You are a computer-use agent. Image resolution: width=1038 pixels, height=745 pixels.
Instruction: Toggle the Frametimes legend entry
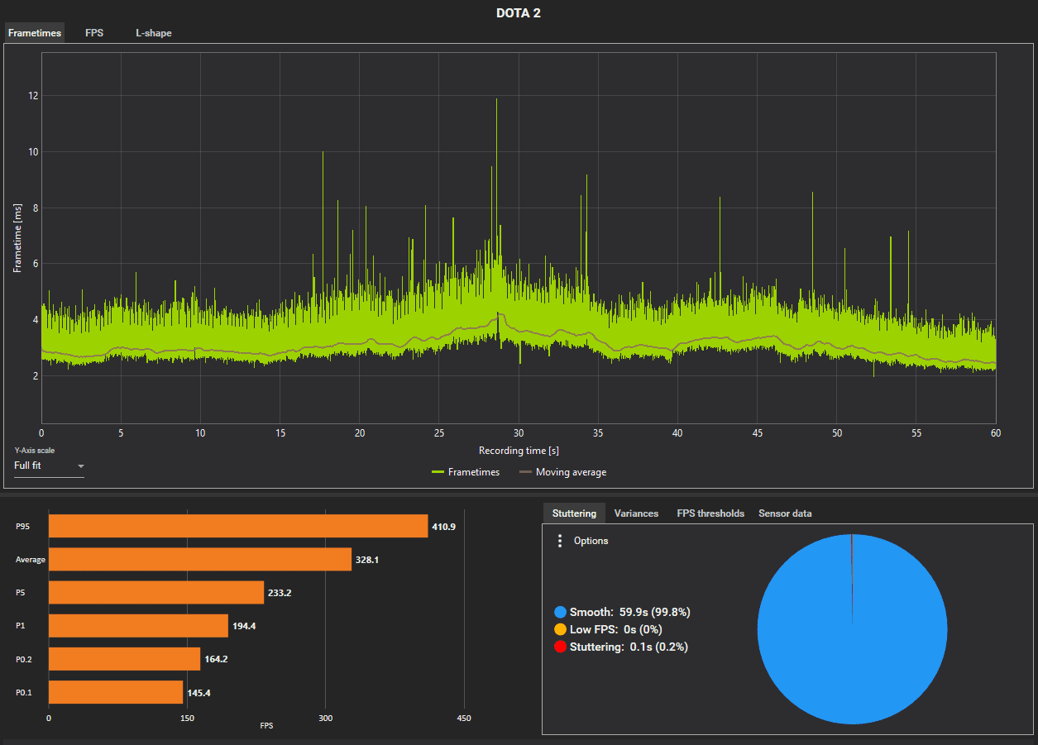(x=466, y=472)
